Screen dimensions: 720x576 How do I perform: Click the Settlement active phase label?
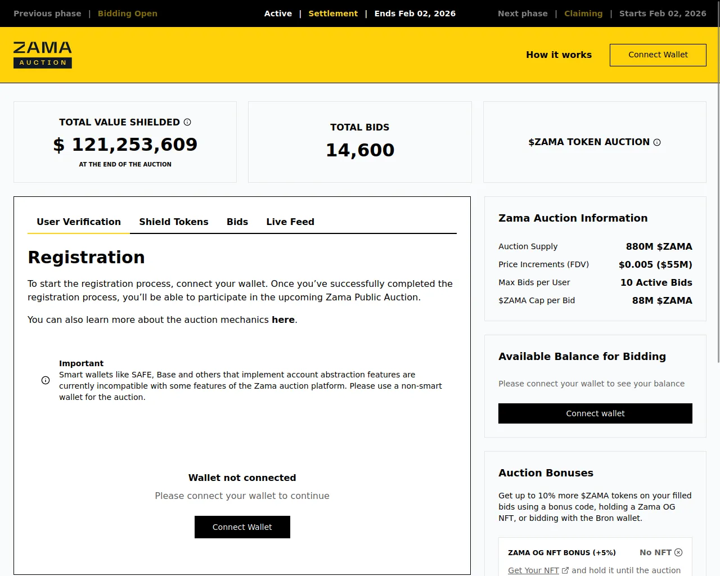click(333, 13)
